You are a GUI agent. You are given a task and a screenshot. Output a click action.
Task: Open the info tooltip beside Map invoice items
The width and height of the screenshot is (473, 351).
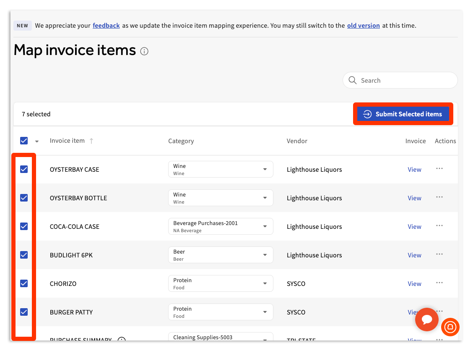point(144,51)
